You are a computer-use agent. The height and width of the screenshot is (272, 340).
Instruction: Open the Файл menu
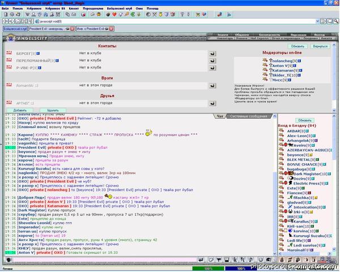pyautogui.click(x=5, y=8)
